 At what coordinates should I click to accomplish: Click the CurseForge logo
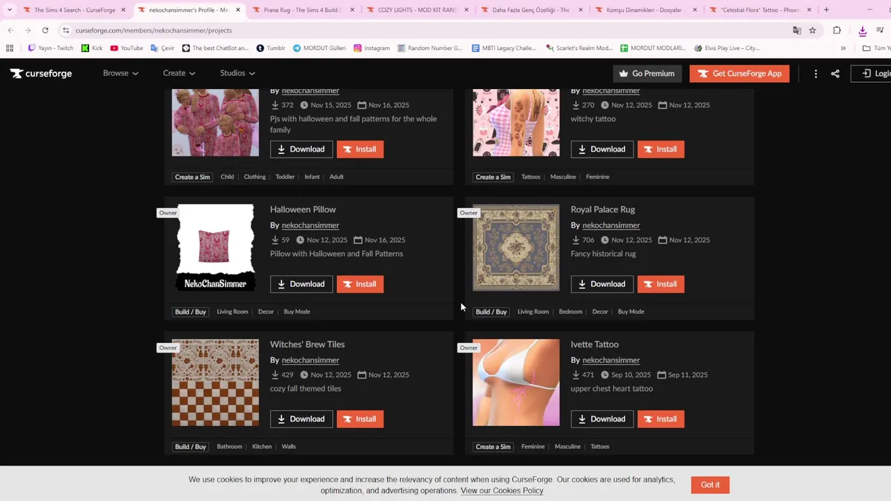pyautogui.click(x=41, y=73)
